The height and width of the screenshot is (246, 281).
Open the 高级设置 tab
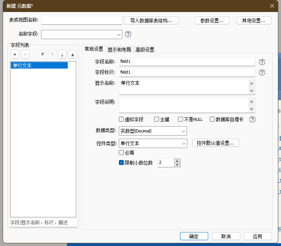pyautogui.click(x=145, y=50)
